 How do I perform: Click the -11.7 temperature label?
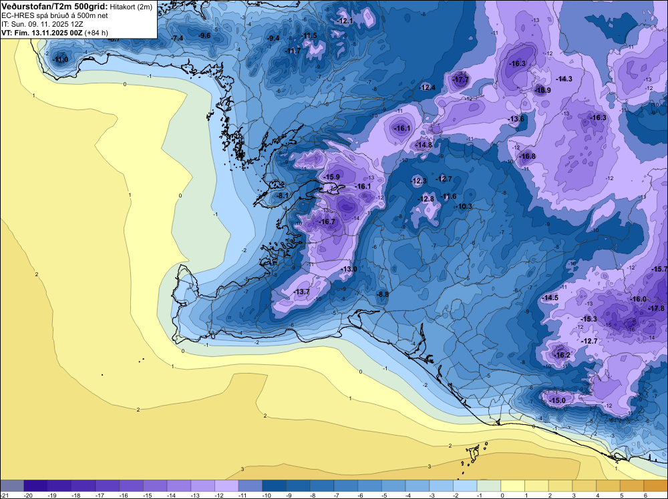coord(293,51)
